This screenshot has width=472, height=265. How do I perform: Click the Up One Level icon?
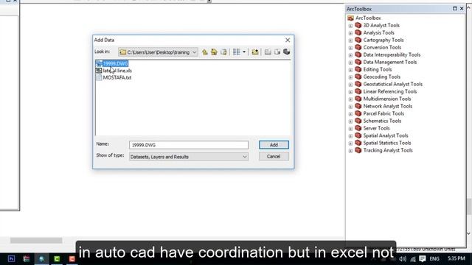(205, 52)
